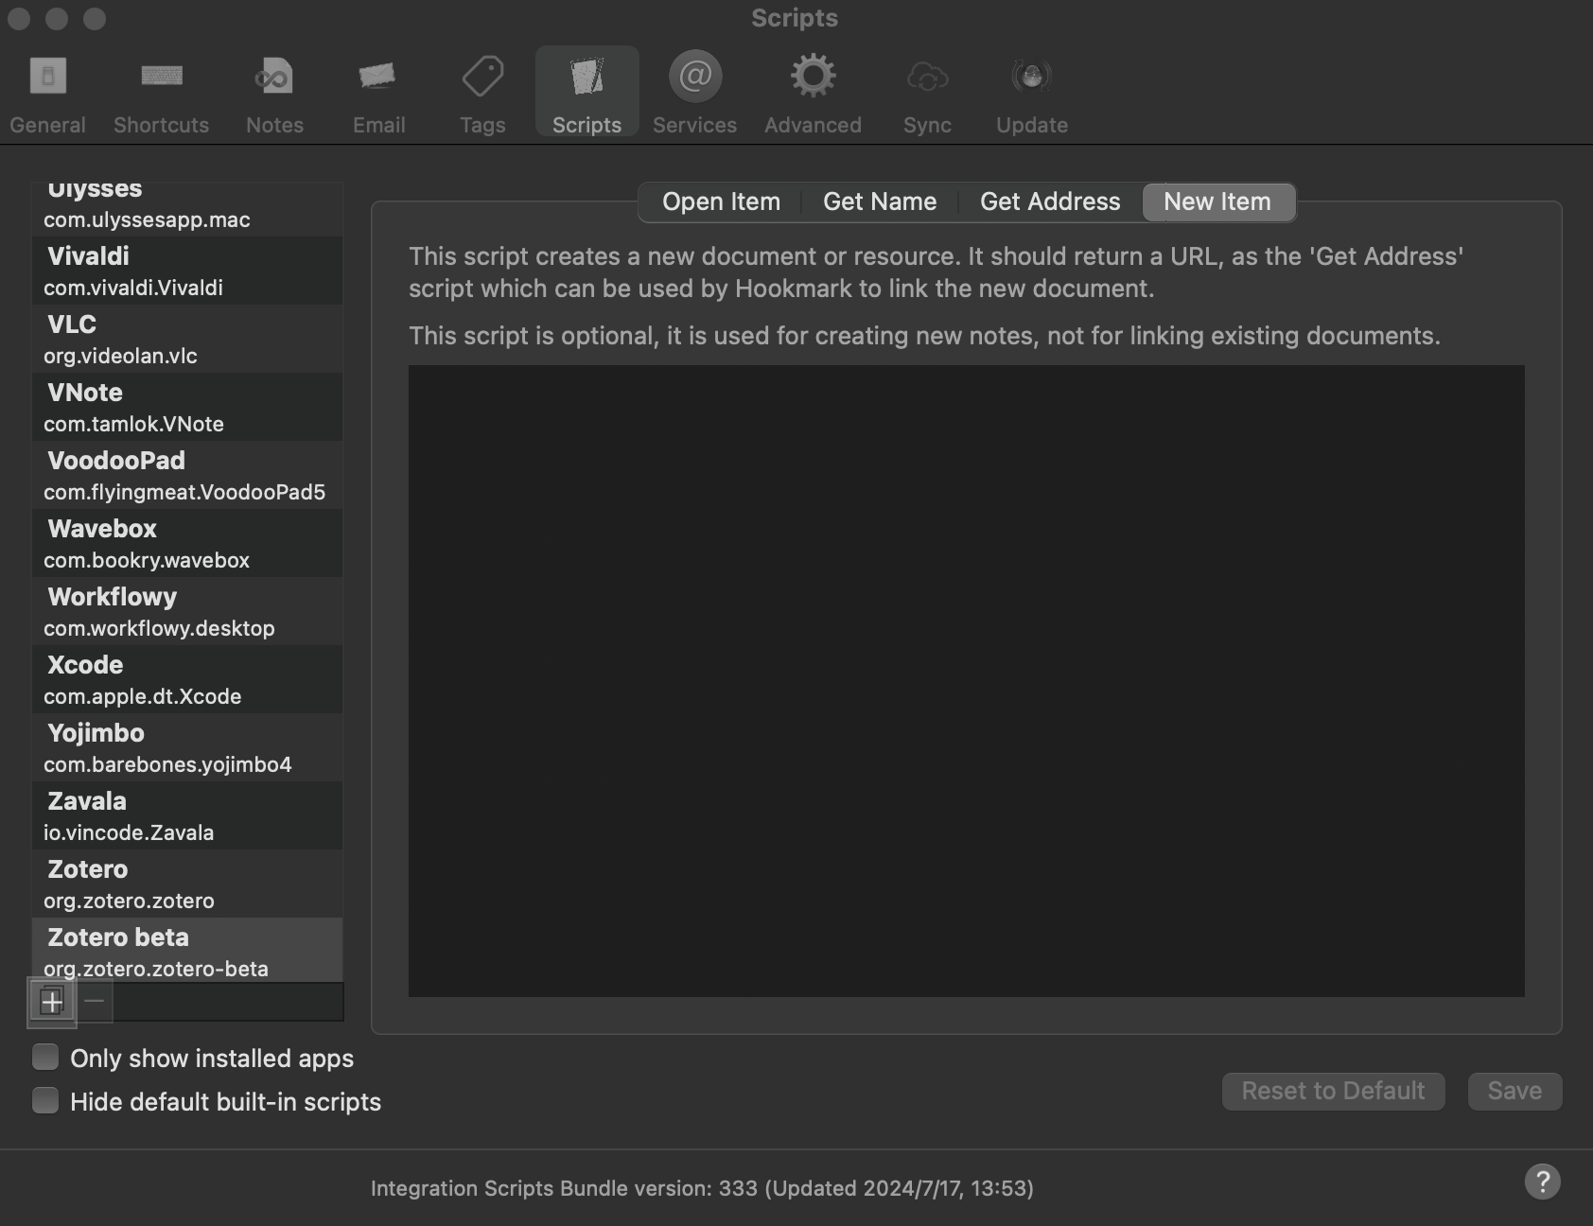This screenshot has width=1593, height=1226.
Task: Click the Integration Scripts Bundle version text
Action: pos(702,1188)
